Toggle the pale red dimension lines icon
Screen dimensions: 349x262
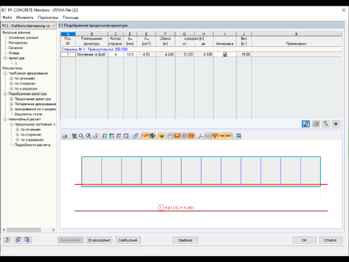208,136
